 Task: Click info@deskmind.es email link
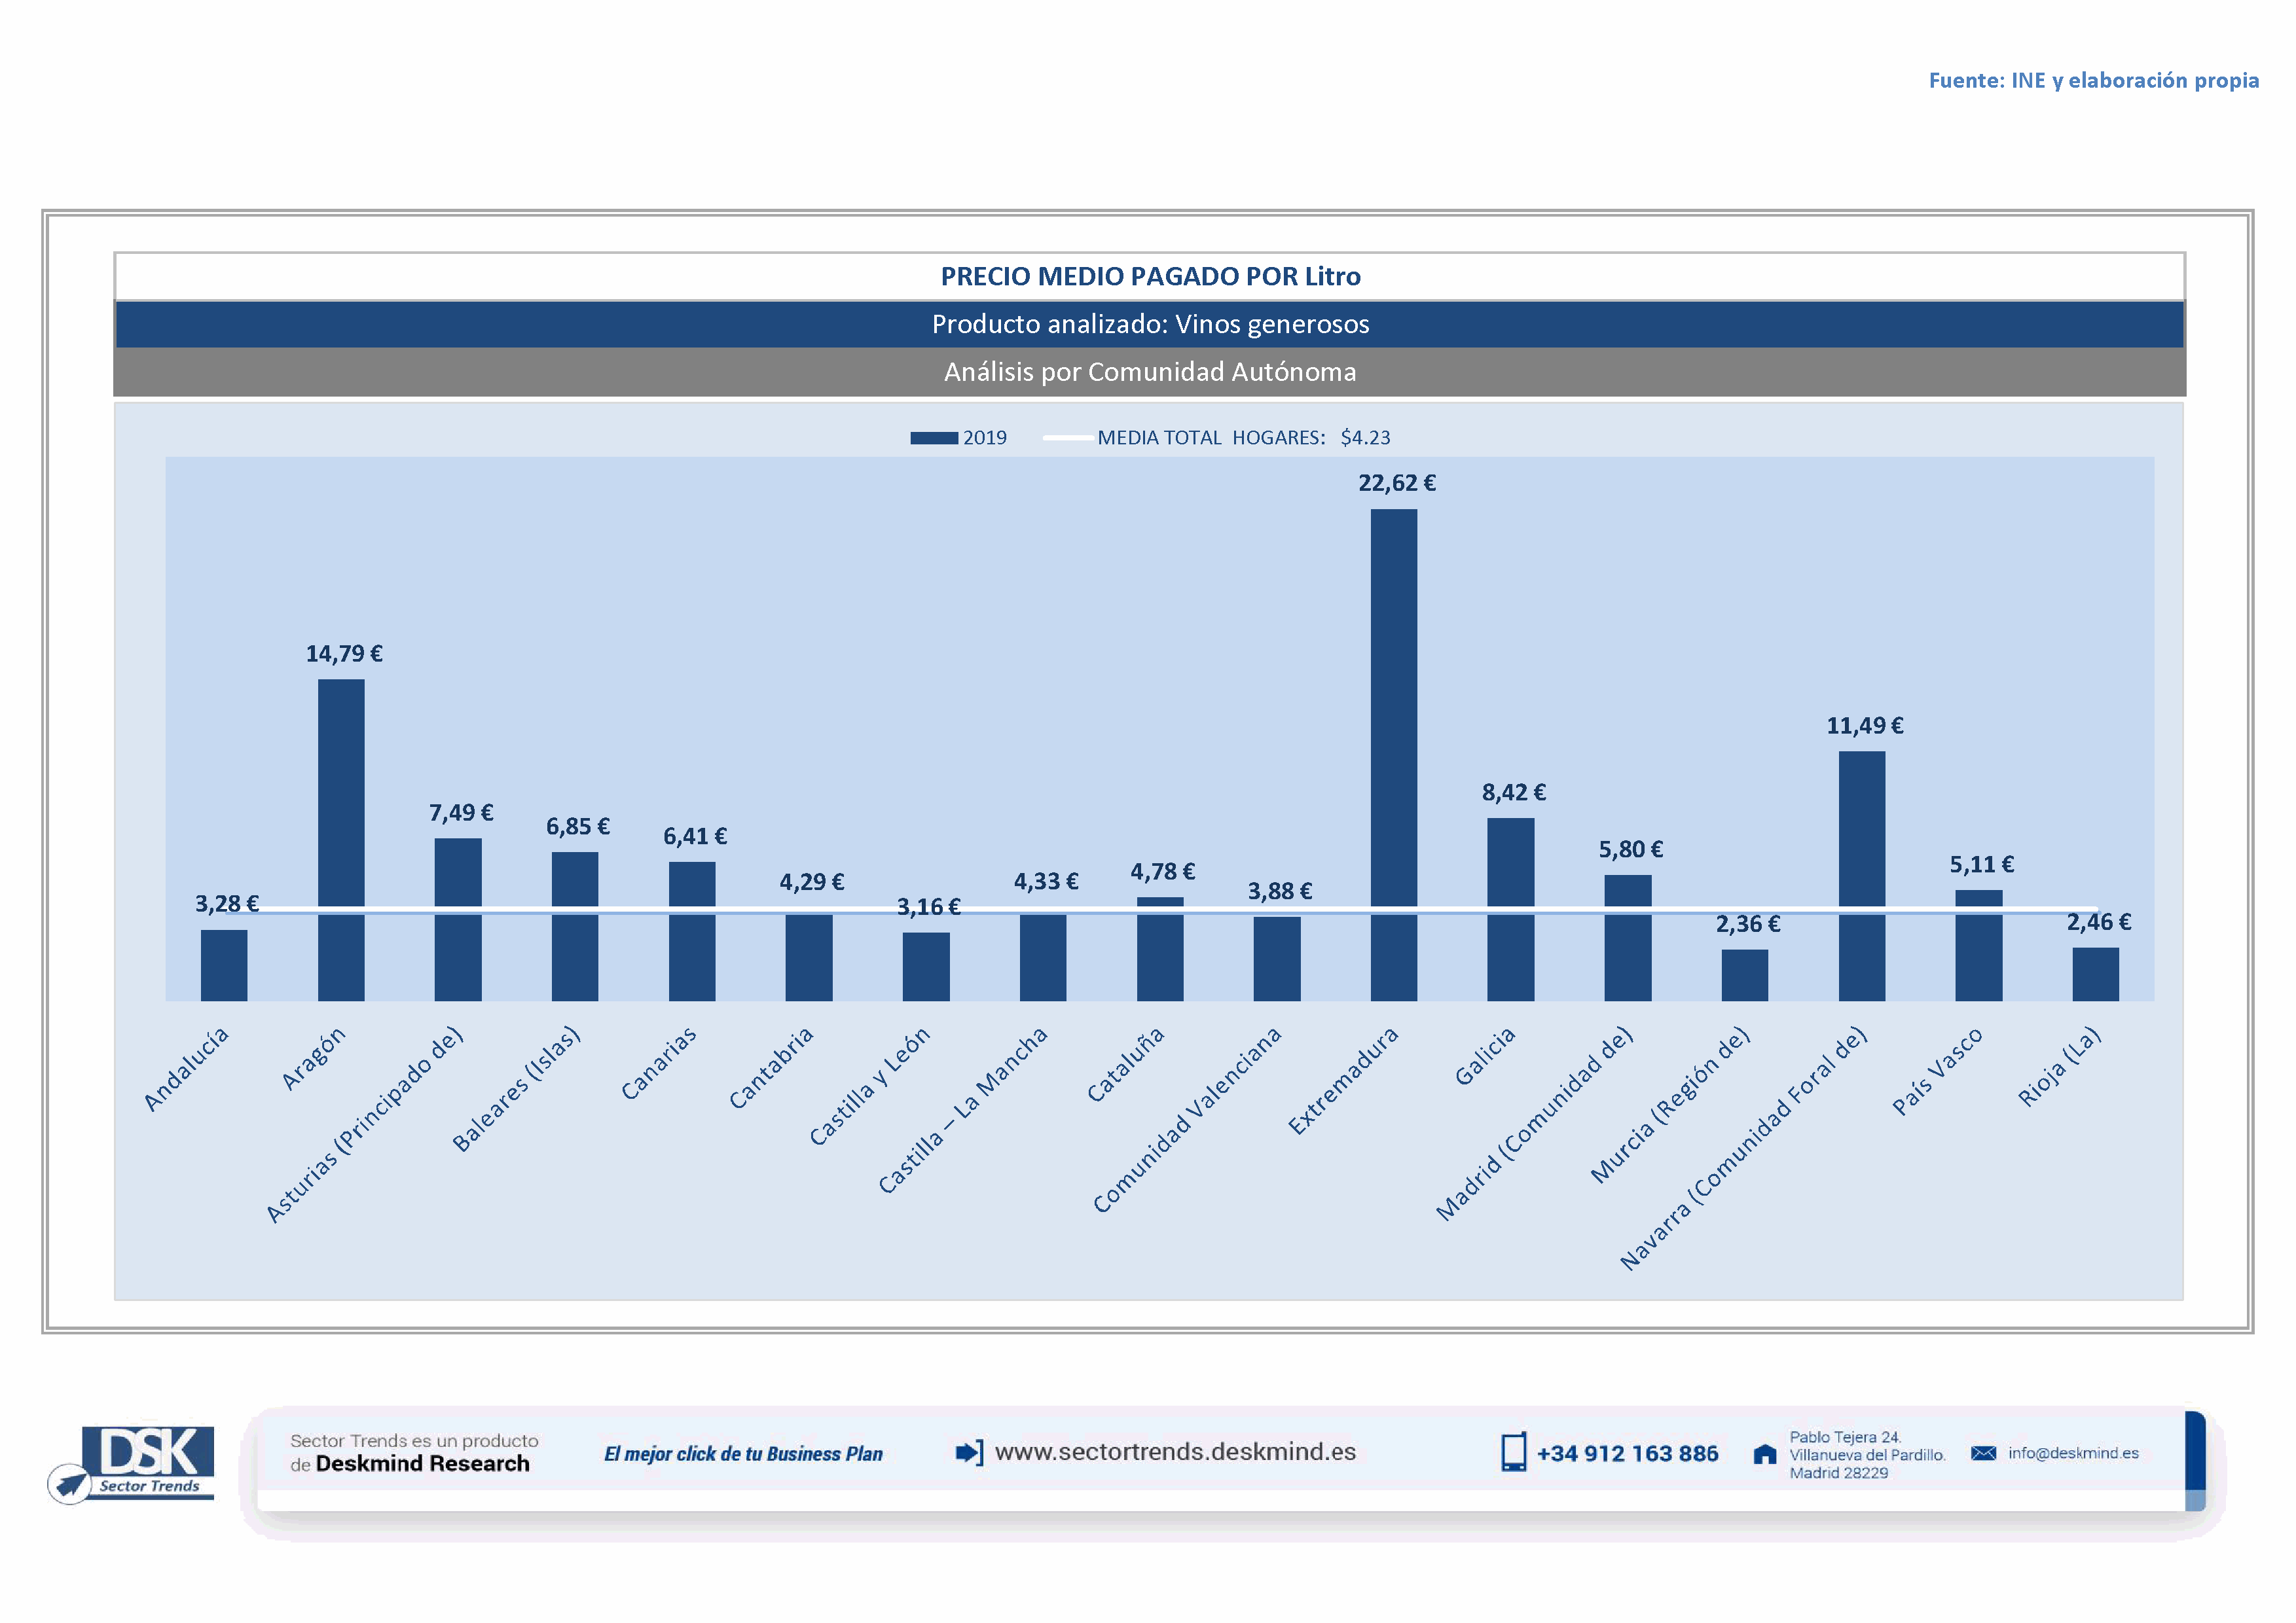pos(2073,1453)
